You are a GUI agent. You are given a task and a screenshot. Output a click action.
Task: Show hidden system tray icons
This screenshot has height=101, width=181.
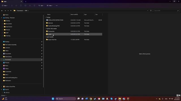tap(156, 99)
